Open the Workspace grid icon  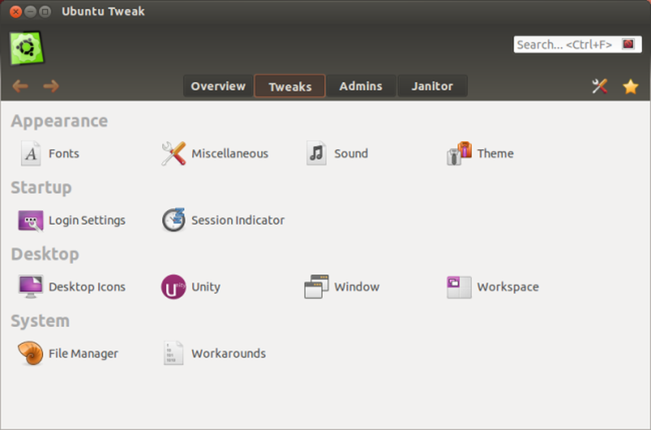(459, 287)
